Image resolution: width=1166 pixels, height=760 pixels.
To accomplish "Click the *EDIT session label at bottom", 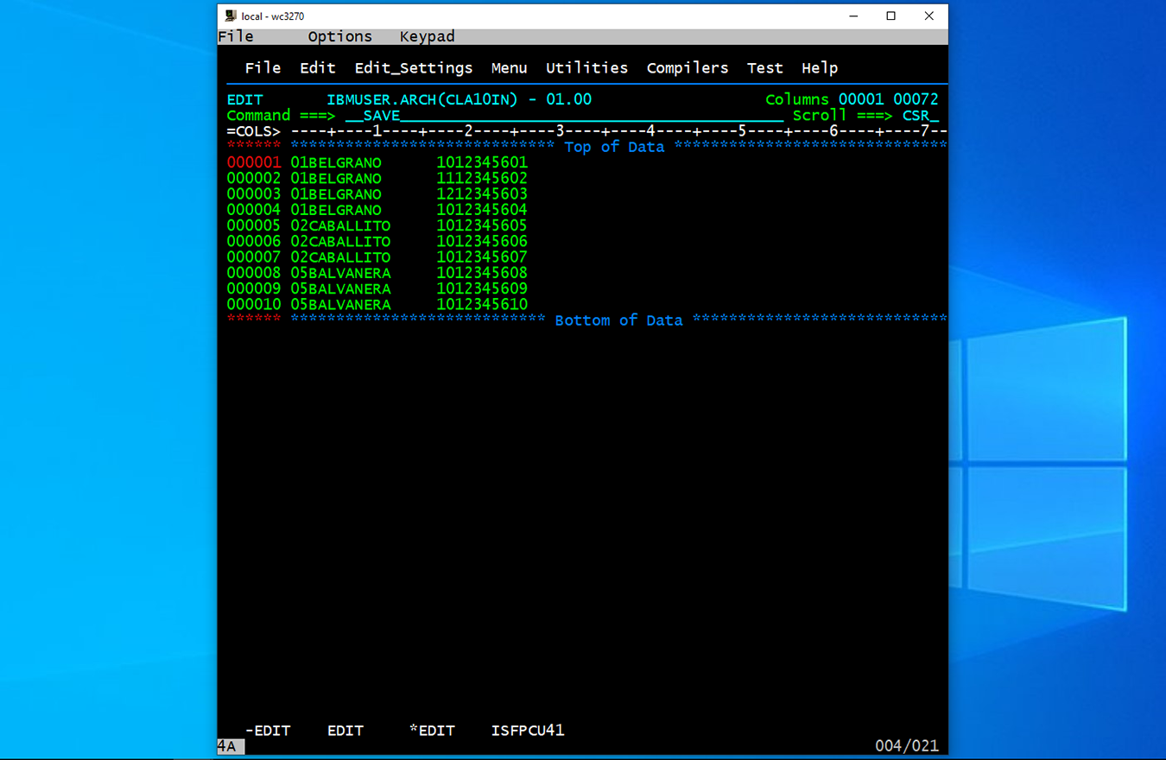I will [x=431, y=731].
